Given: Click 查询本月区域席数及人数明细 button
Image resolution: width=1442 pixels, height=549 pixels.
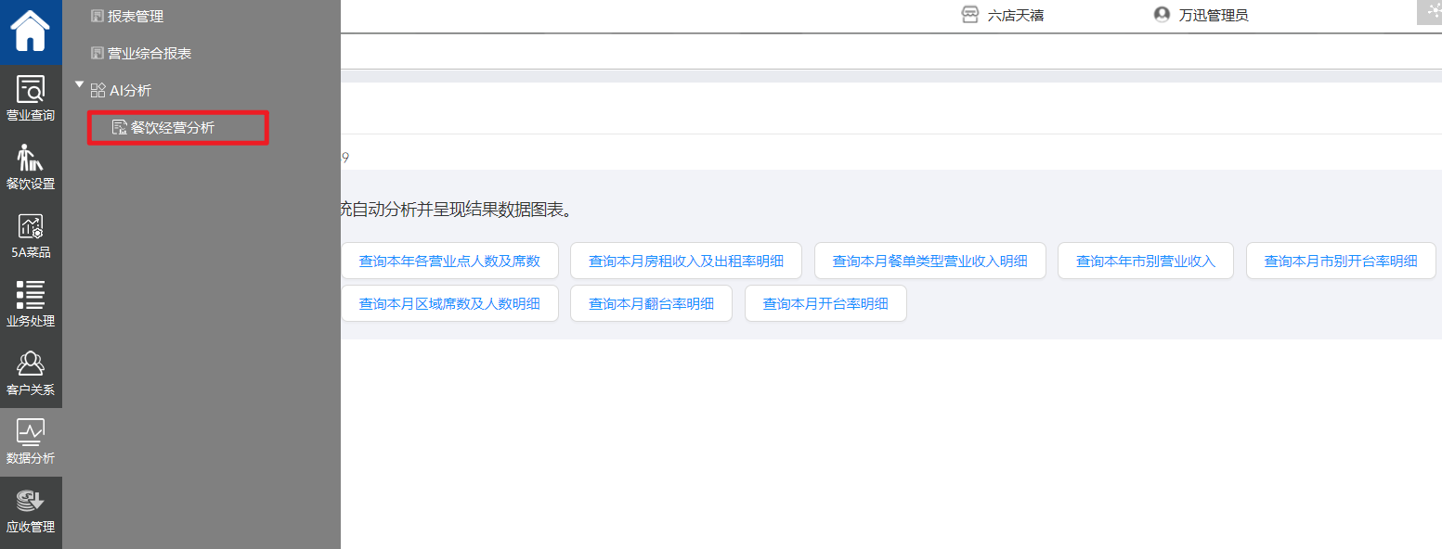Looking at the screenshot, I should pyautogui.click(x=449, y=303).
